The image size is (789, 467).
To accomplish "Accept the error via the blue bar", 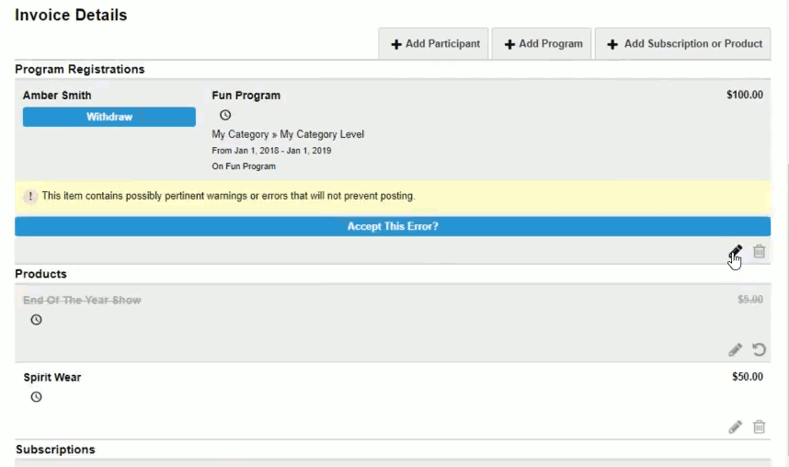I will (x=393, y=226).
